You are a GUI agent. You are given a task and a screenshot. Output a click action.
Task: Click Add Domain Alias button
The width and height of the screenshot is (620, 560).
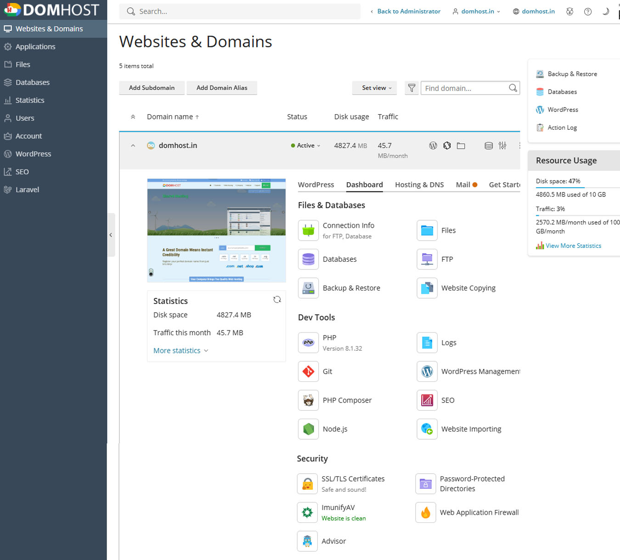222,88
